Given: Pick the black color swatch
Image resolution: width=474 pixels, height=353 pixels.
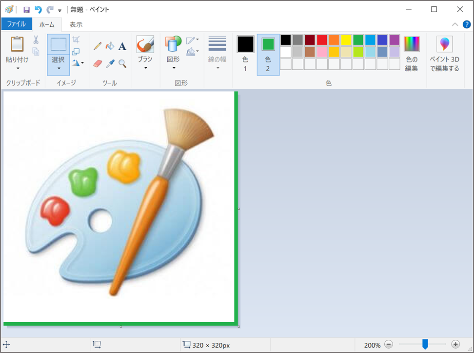Looking at the screenshot, I should (x=286, y=40).
